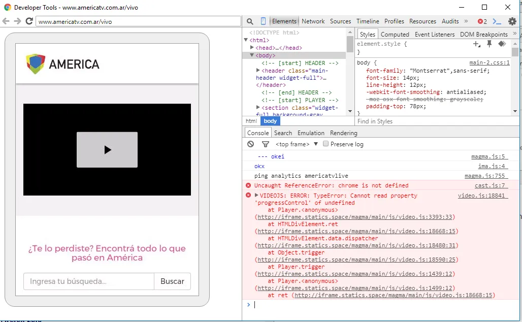
Task: Open the top frame context dropdown
Action: [297, 144]
